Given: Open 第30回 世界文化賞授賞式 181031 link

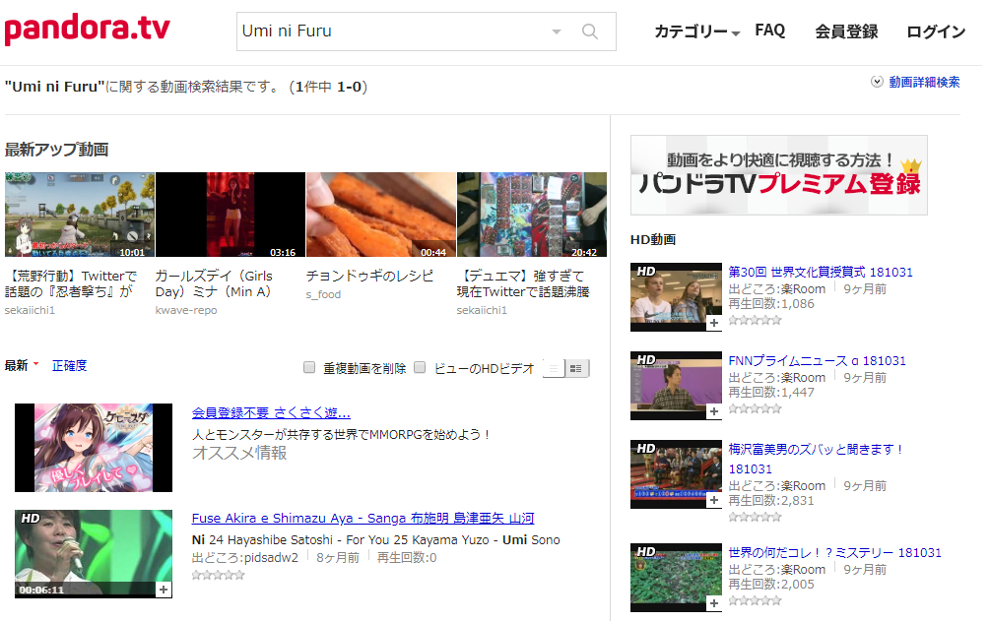Looking at the screenshot, I should [x=821, y=272].
